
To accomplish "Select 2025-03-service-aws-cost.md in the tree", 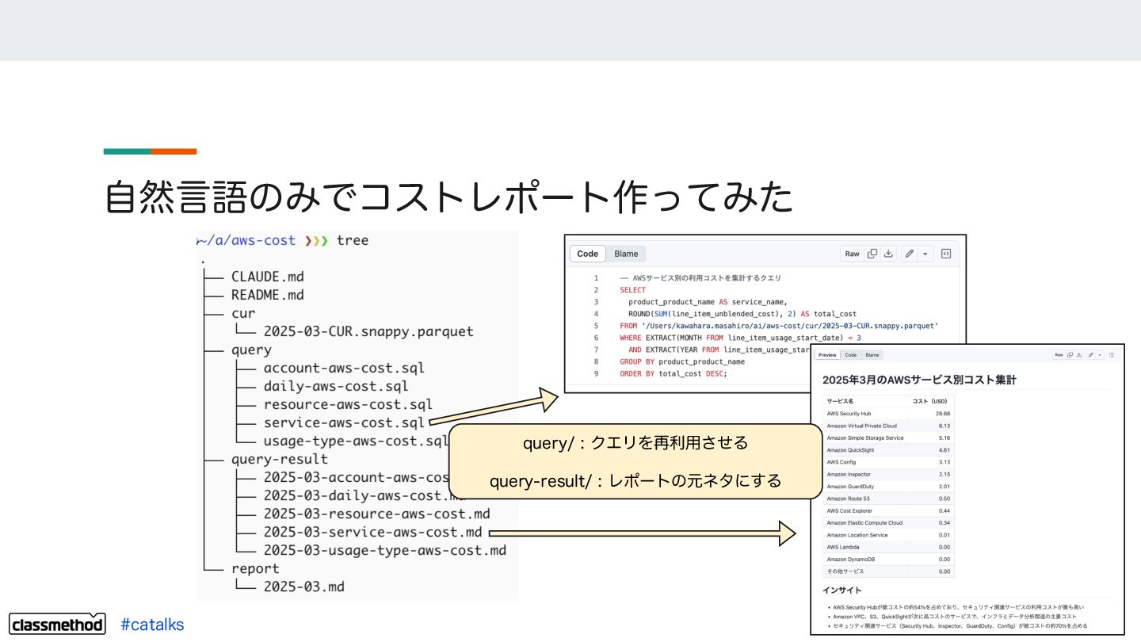I will (372, 532).
